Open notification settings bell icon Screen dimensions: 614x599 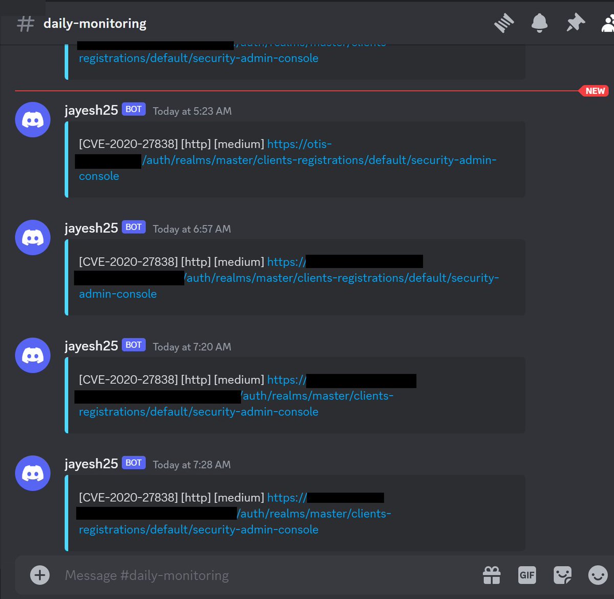[539, 23]
